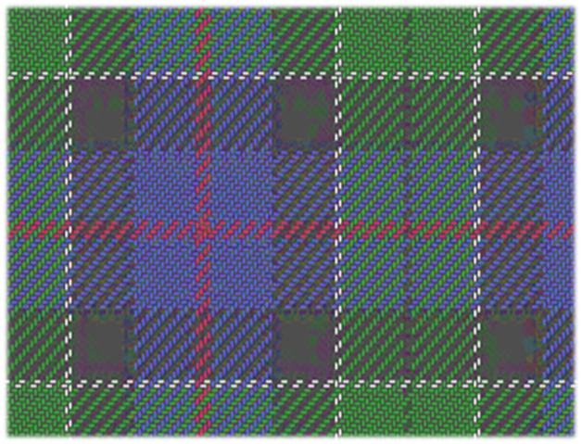Click the bottom-right white dashed line intersection
This screenshot has height=444, width=582.
click(477, 380)
